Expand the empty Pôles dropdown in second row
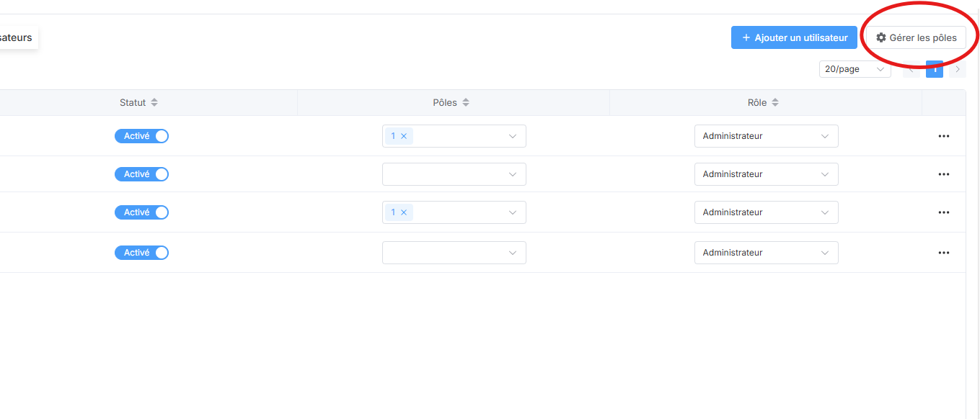The height and width of the screenshot is (419, 980). click(454, 174)
